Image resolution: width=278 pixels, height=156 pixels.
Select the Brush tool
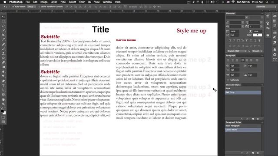coord(3,49)
